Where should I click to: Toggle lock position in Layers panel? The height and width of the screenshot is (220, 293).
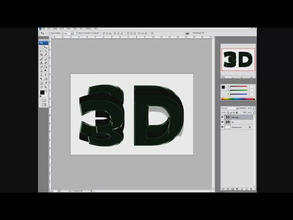pyautogui.click(x=234, y=113)
